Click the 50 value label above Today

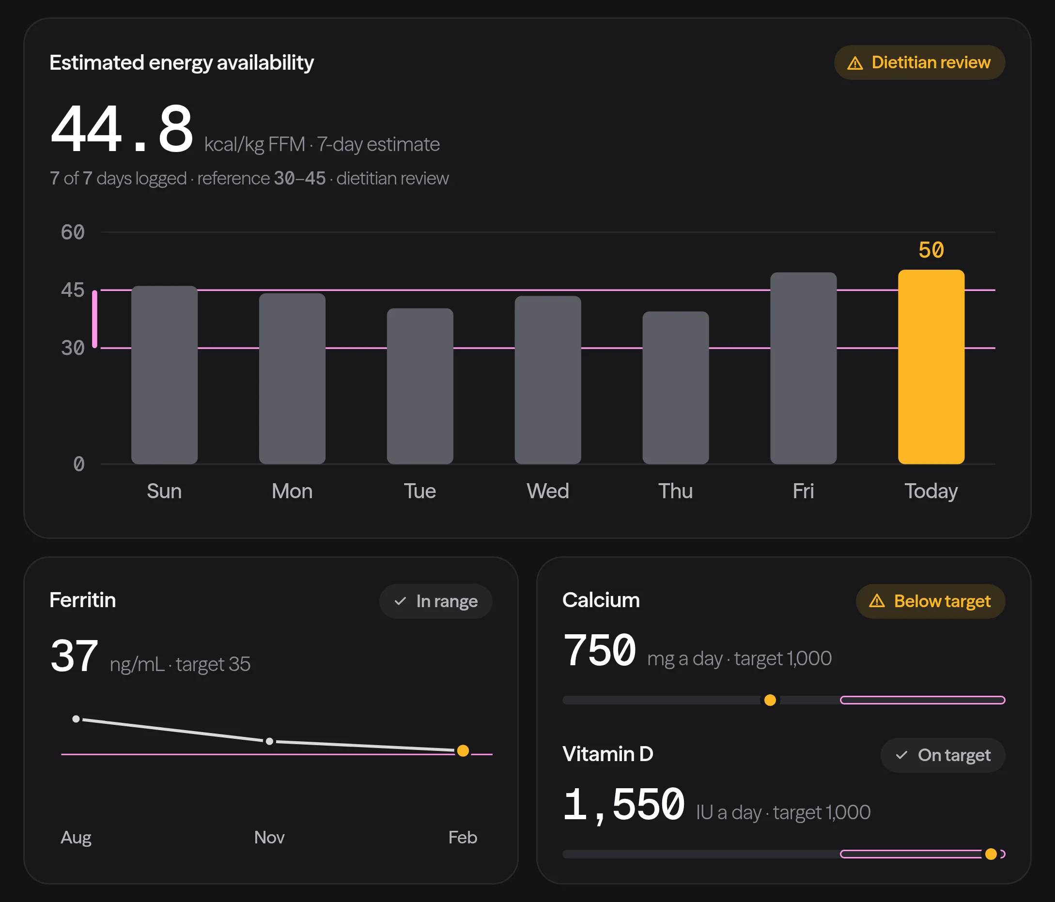tap(931, 250)
